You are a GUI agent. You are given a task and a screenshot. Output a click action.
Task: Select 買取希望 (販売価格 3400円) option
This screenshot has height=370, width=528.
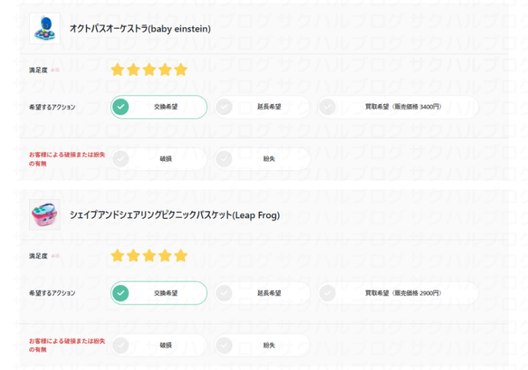click(398, 107)
